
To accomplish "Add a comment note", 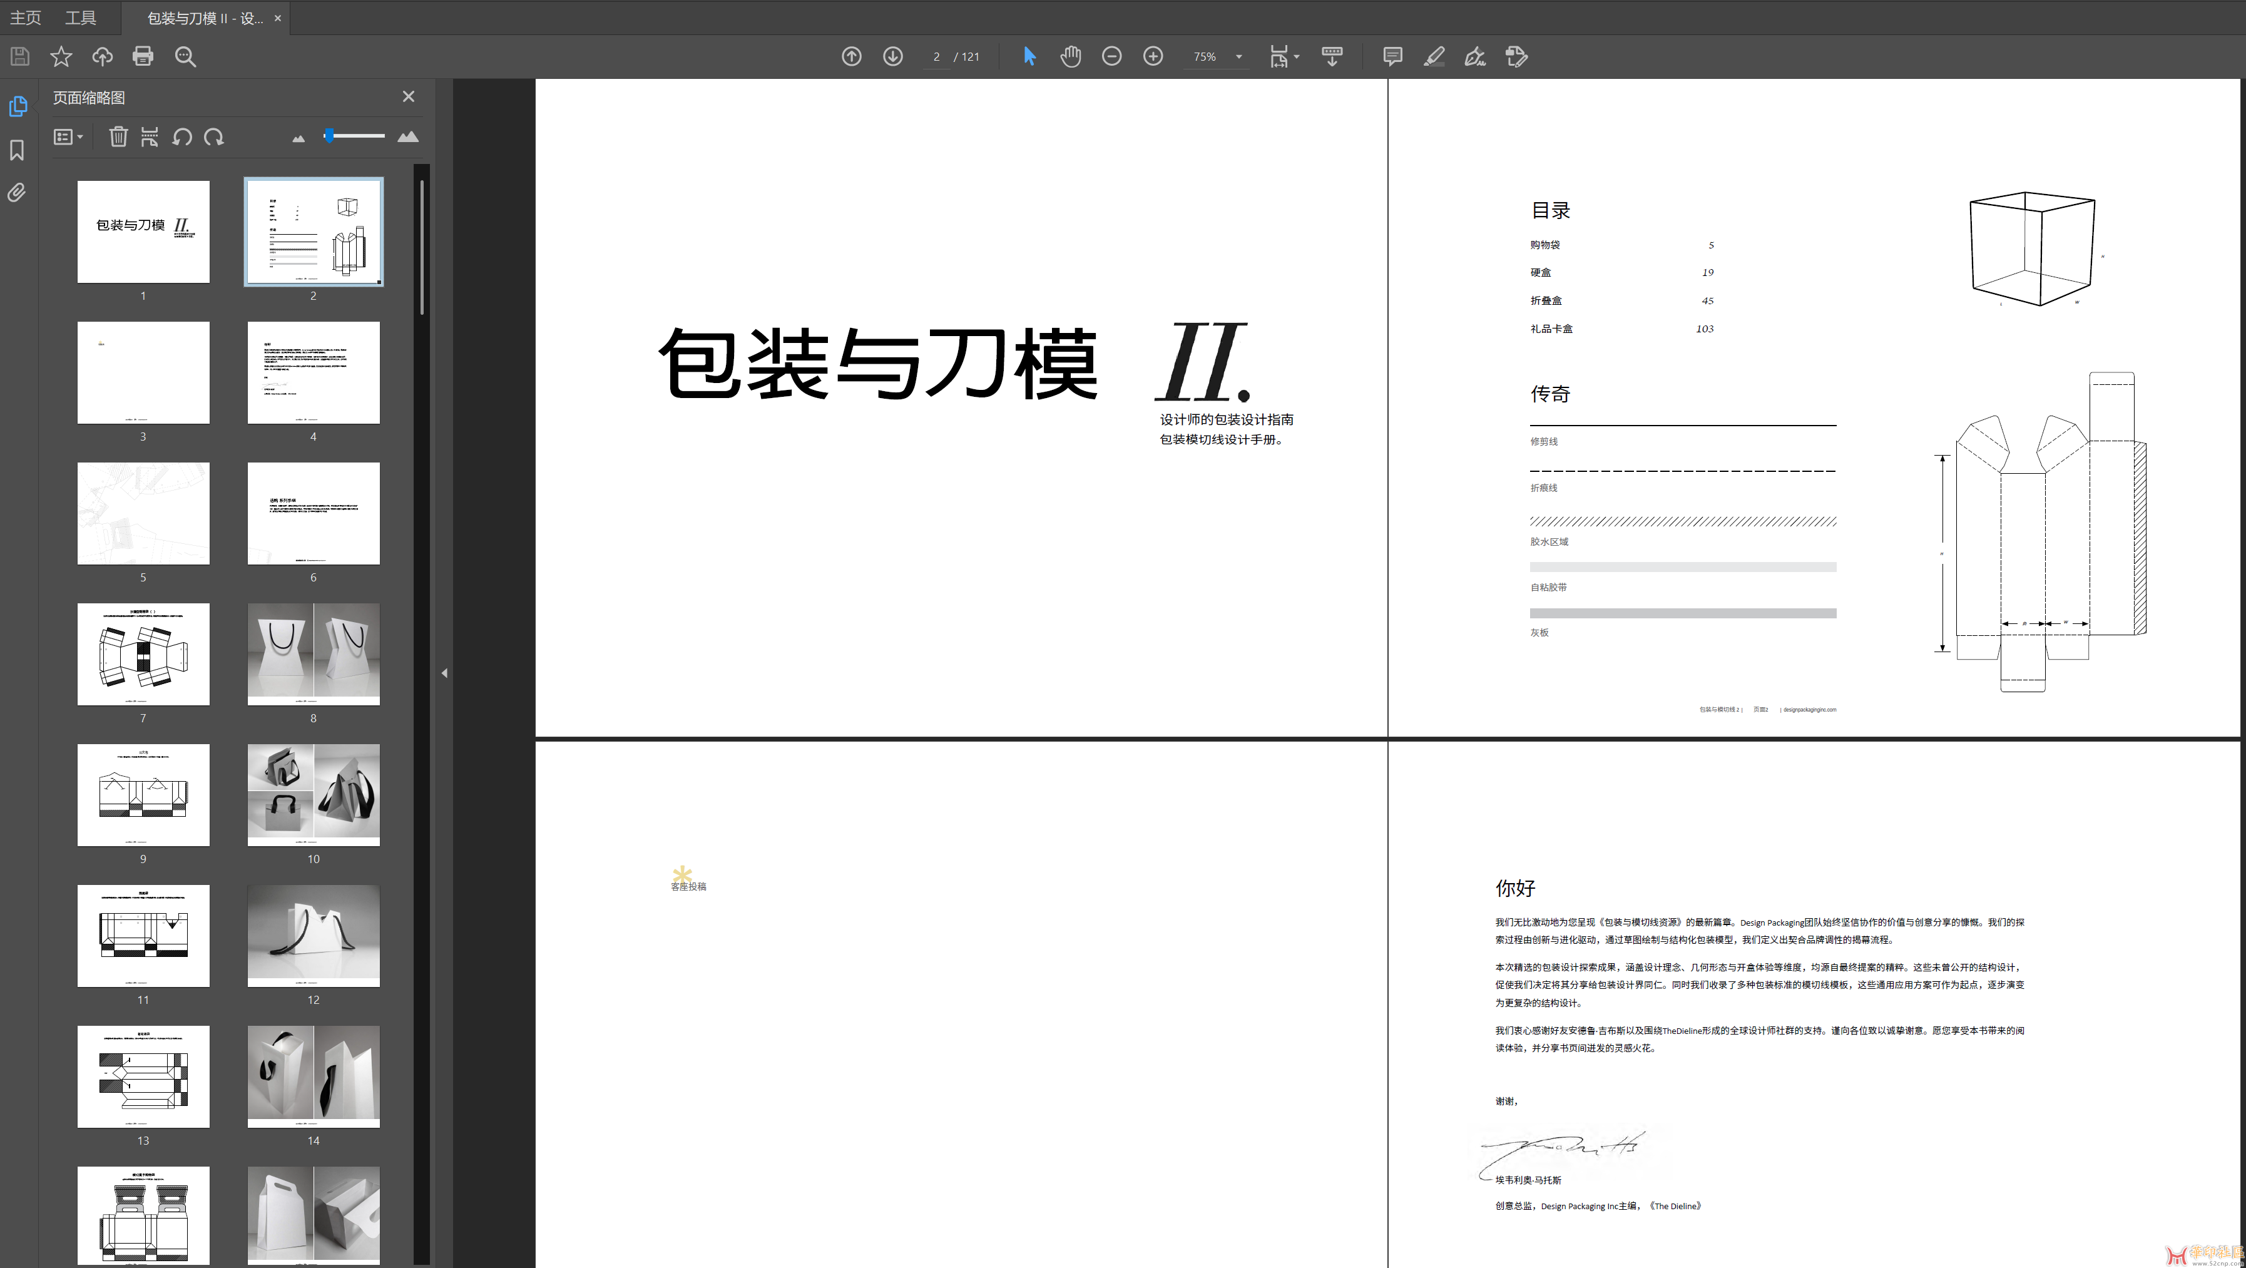I will [1392, 57].
